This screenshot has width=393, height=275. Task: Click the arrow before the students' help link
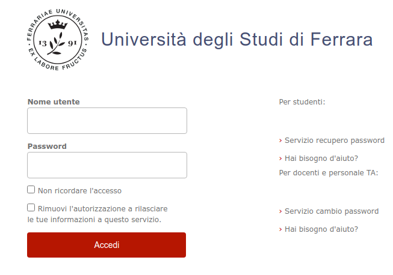pos(280,159)
